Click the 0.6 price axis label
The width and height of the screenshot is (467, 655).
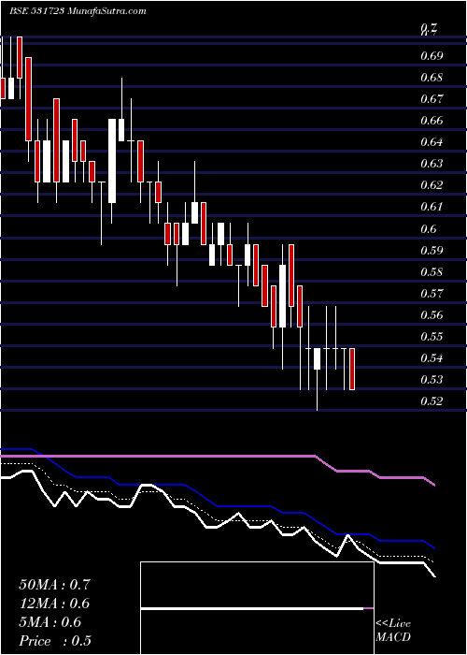428,228
